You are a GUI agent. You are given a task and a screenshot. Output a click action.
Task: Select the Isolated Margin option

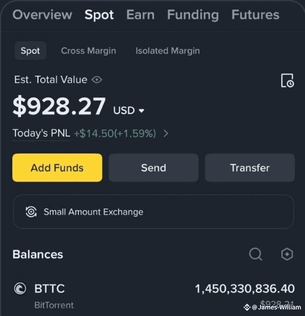click(168, 51)
